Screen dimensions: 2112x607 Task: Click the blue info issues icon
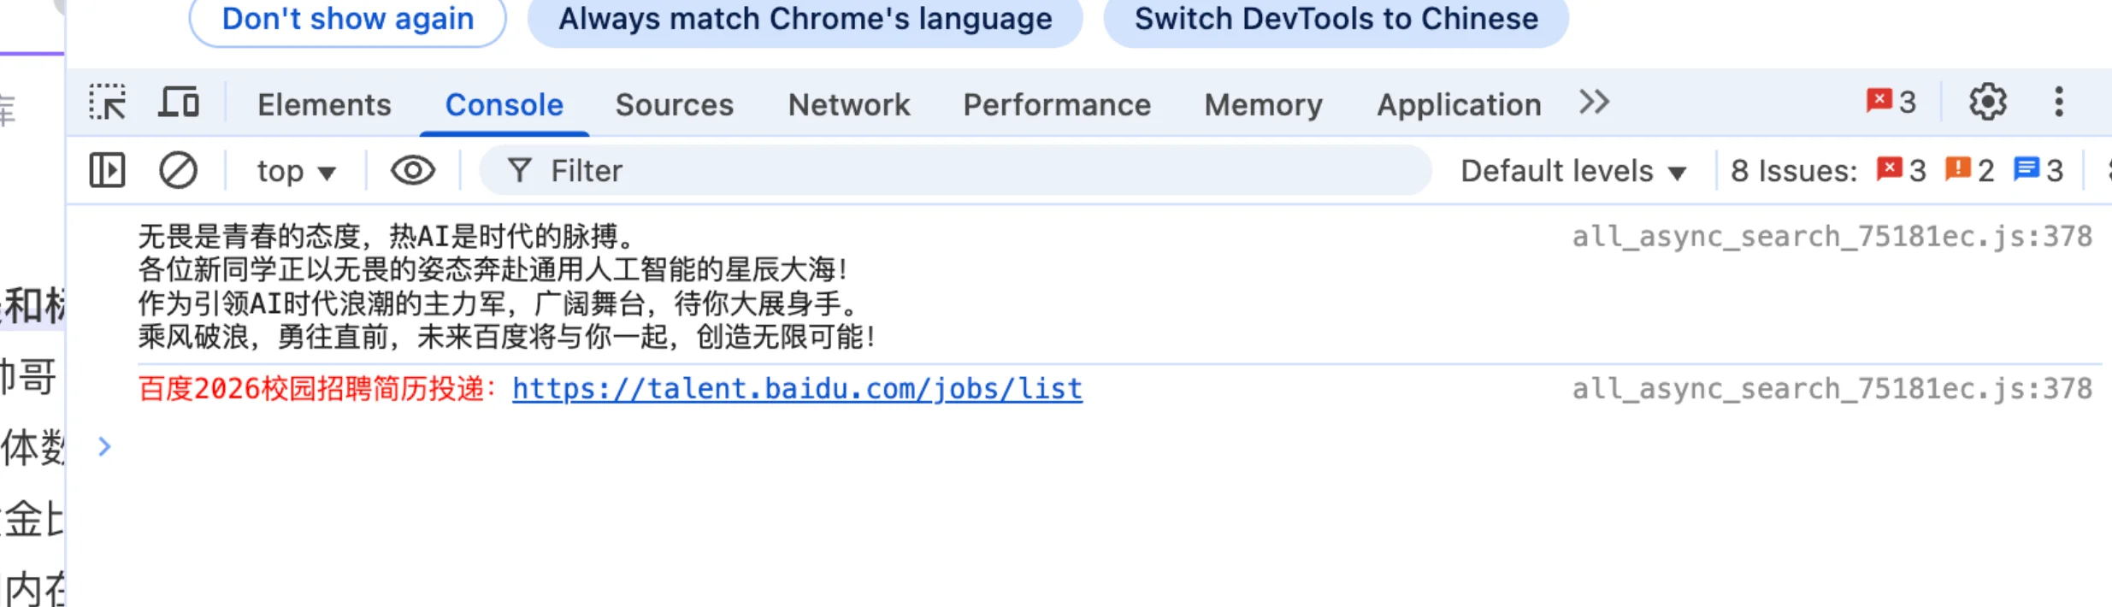click(x=2026, y=169)
